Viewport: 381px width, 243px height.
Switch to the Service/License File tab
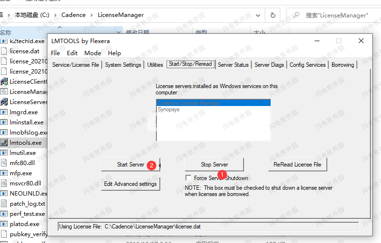(76, 65)
